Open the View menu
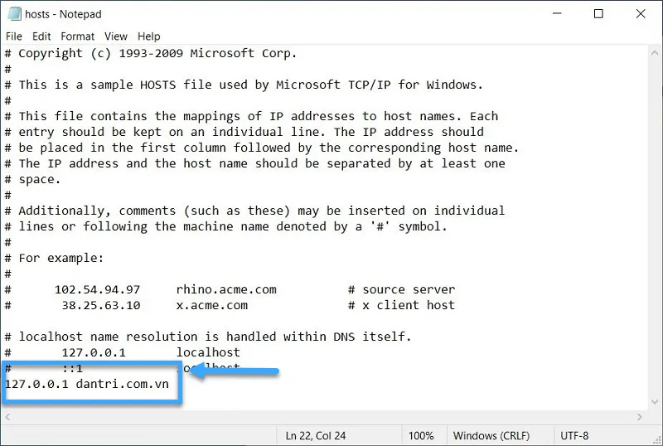Screen dimensions: 663x446 click(x=116, y=36)
